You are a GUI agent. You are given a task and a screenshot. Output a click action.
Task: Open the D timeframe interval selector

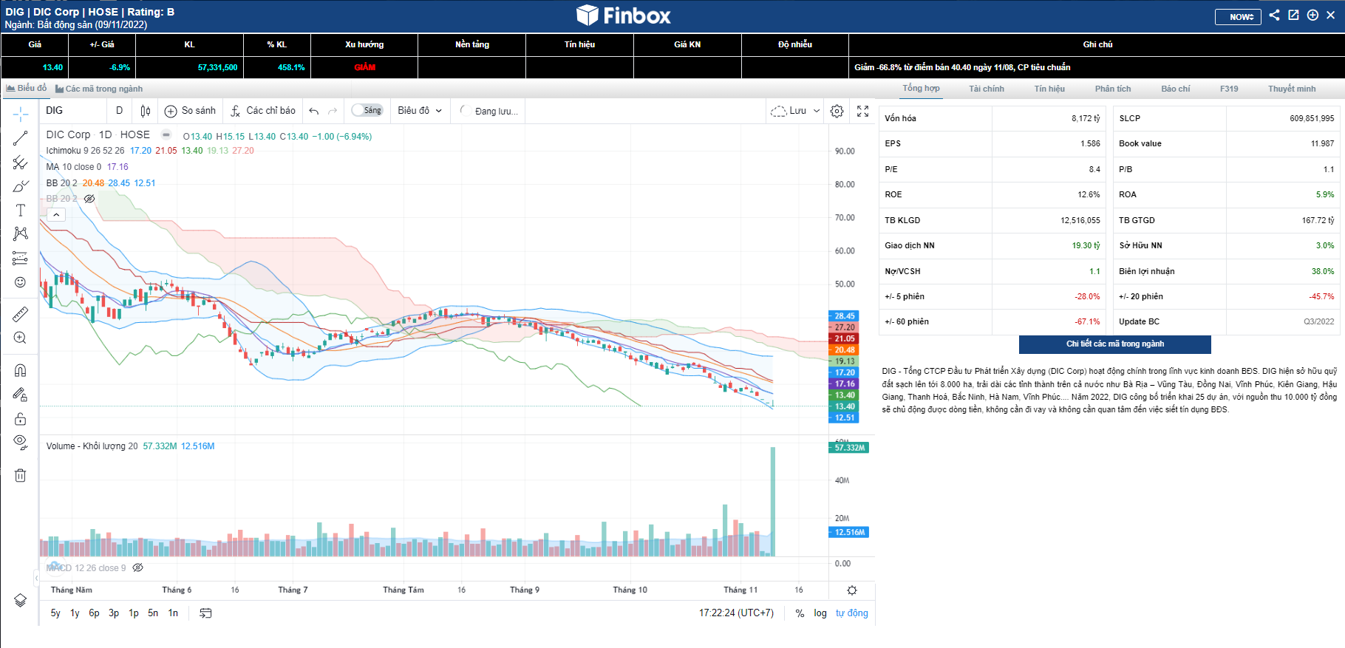click(x=120, y=111)
